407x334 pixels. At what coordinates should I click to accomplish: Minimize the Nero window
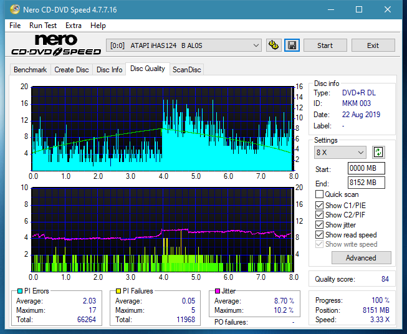pos(331,9)
